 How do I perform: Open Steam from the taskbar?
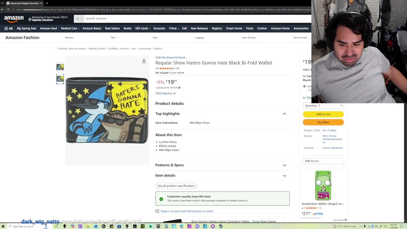[221, 226]
